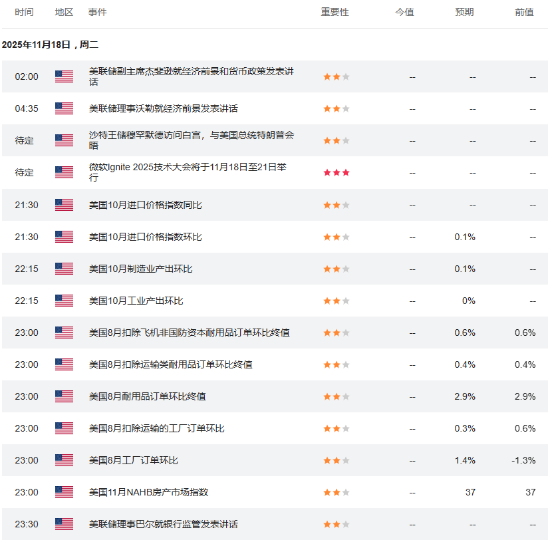
Task: Click the star rating for 美国11月NAHB房产市场指数
Action: click(336, 492)
